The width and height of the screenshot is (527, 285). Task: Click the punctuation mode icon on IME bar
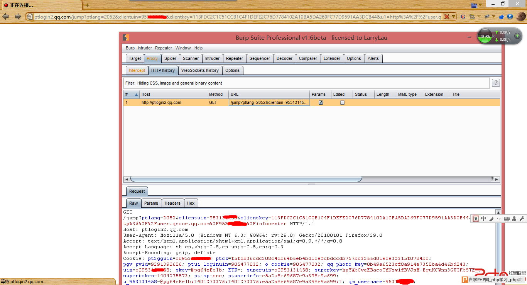[499, 219]
